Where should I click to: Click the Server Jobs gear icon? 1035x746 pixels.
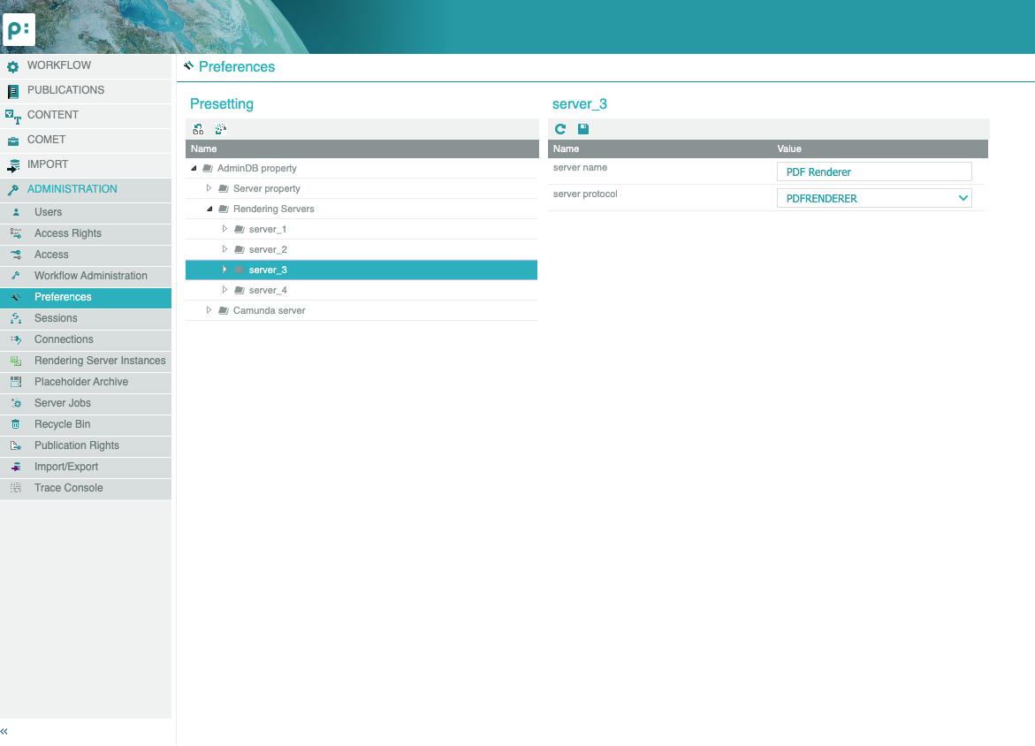click(16, 403)
